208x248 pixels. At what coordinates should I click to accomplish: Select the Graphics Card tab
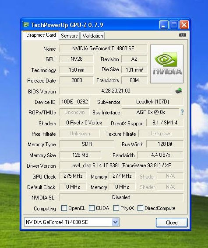(41, 35)
